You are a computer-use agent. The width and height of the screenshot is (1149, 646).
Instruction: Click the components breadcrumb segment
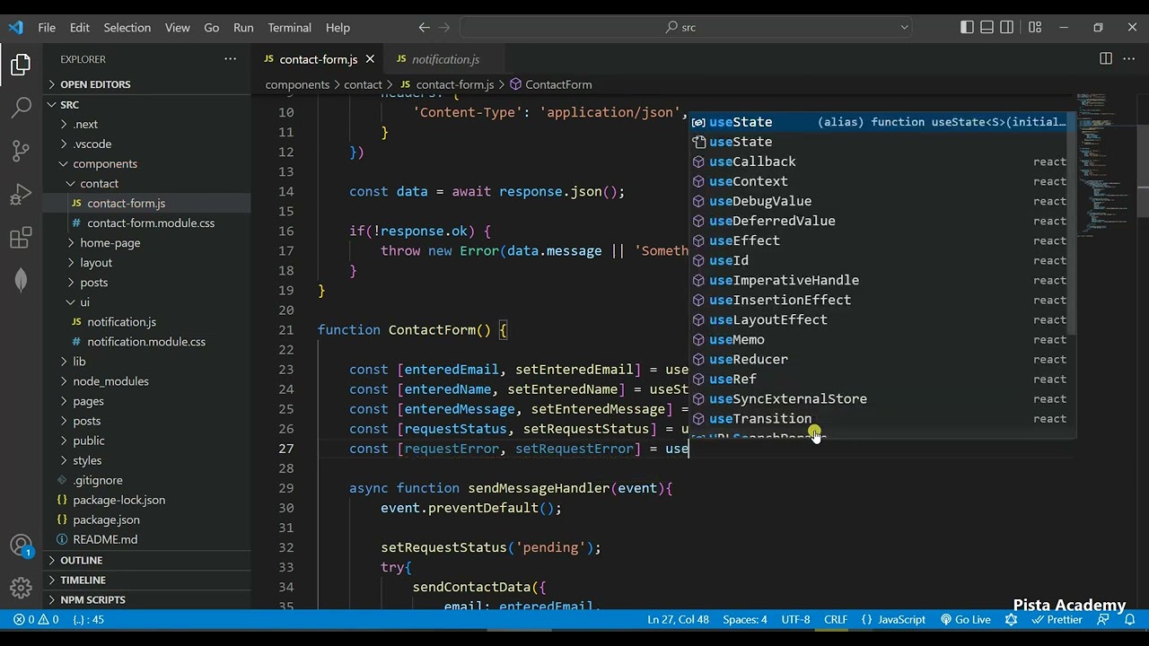[x=297, y=84]
